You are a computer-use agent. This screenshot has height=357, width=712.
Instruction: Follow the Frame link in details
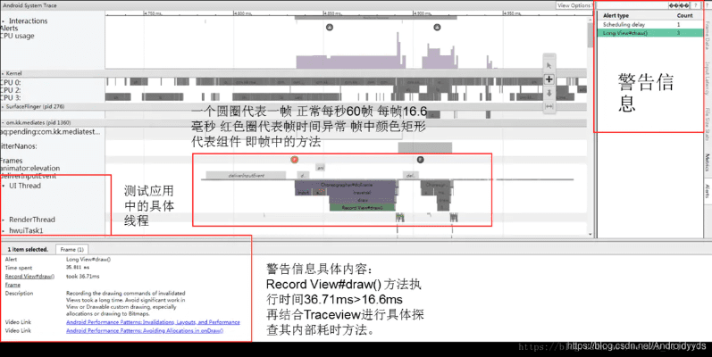(13, 285)
